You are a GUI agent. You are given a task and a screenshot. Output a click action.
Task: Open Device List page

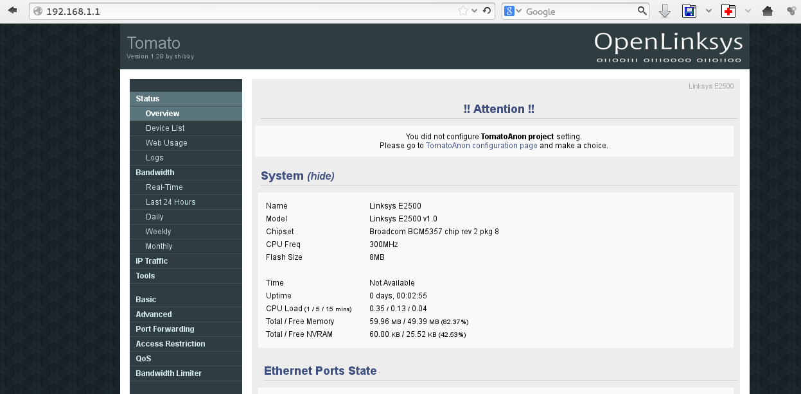[186, 128]
